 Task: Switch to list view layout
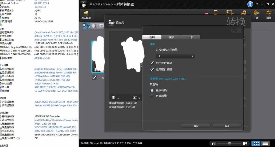[265, 144]
